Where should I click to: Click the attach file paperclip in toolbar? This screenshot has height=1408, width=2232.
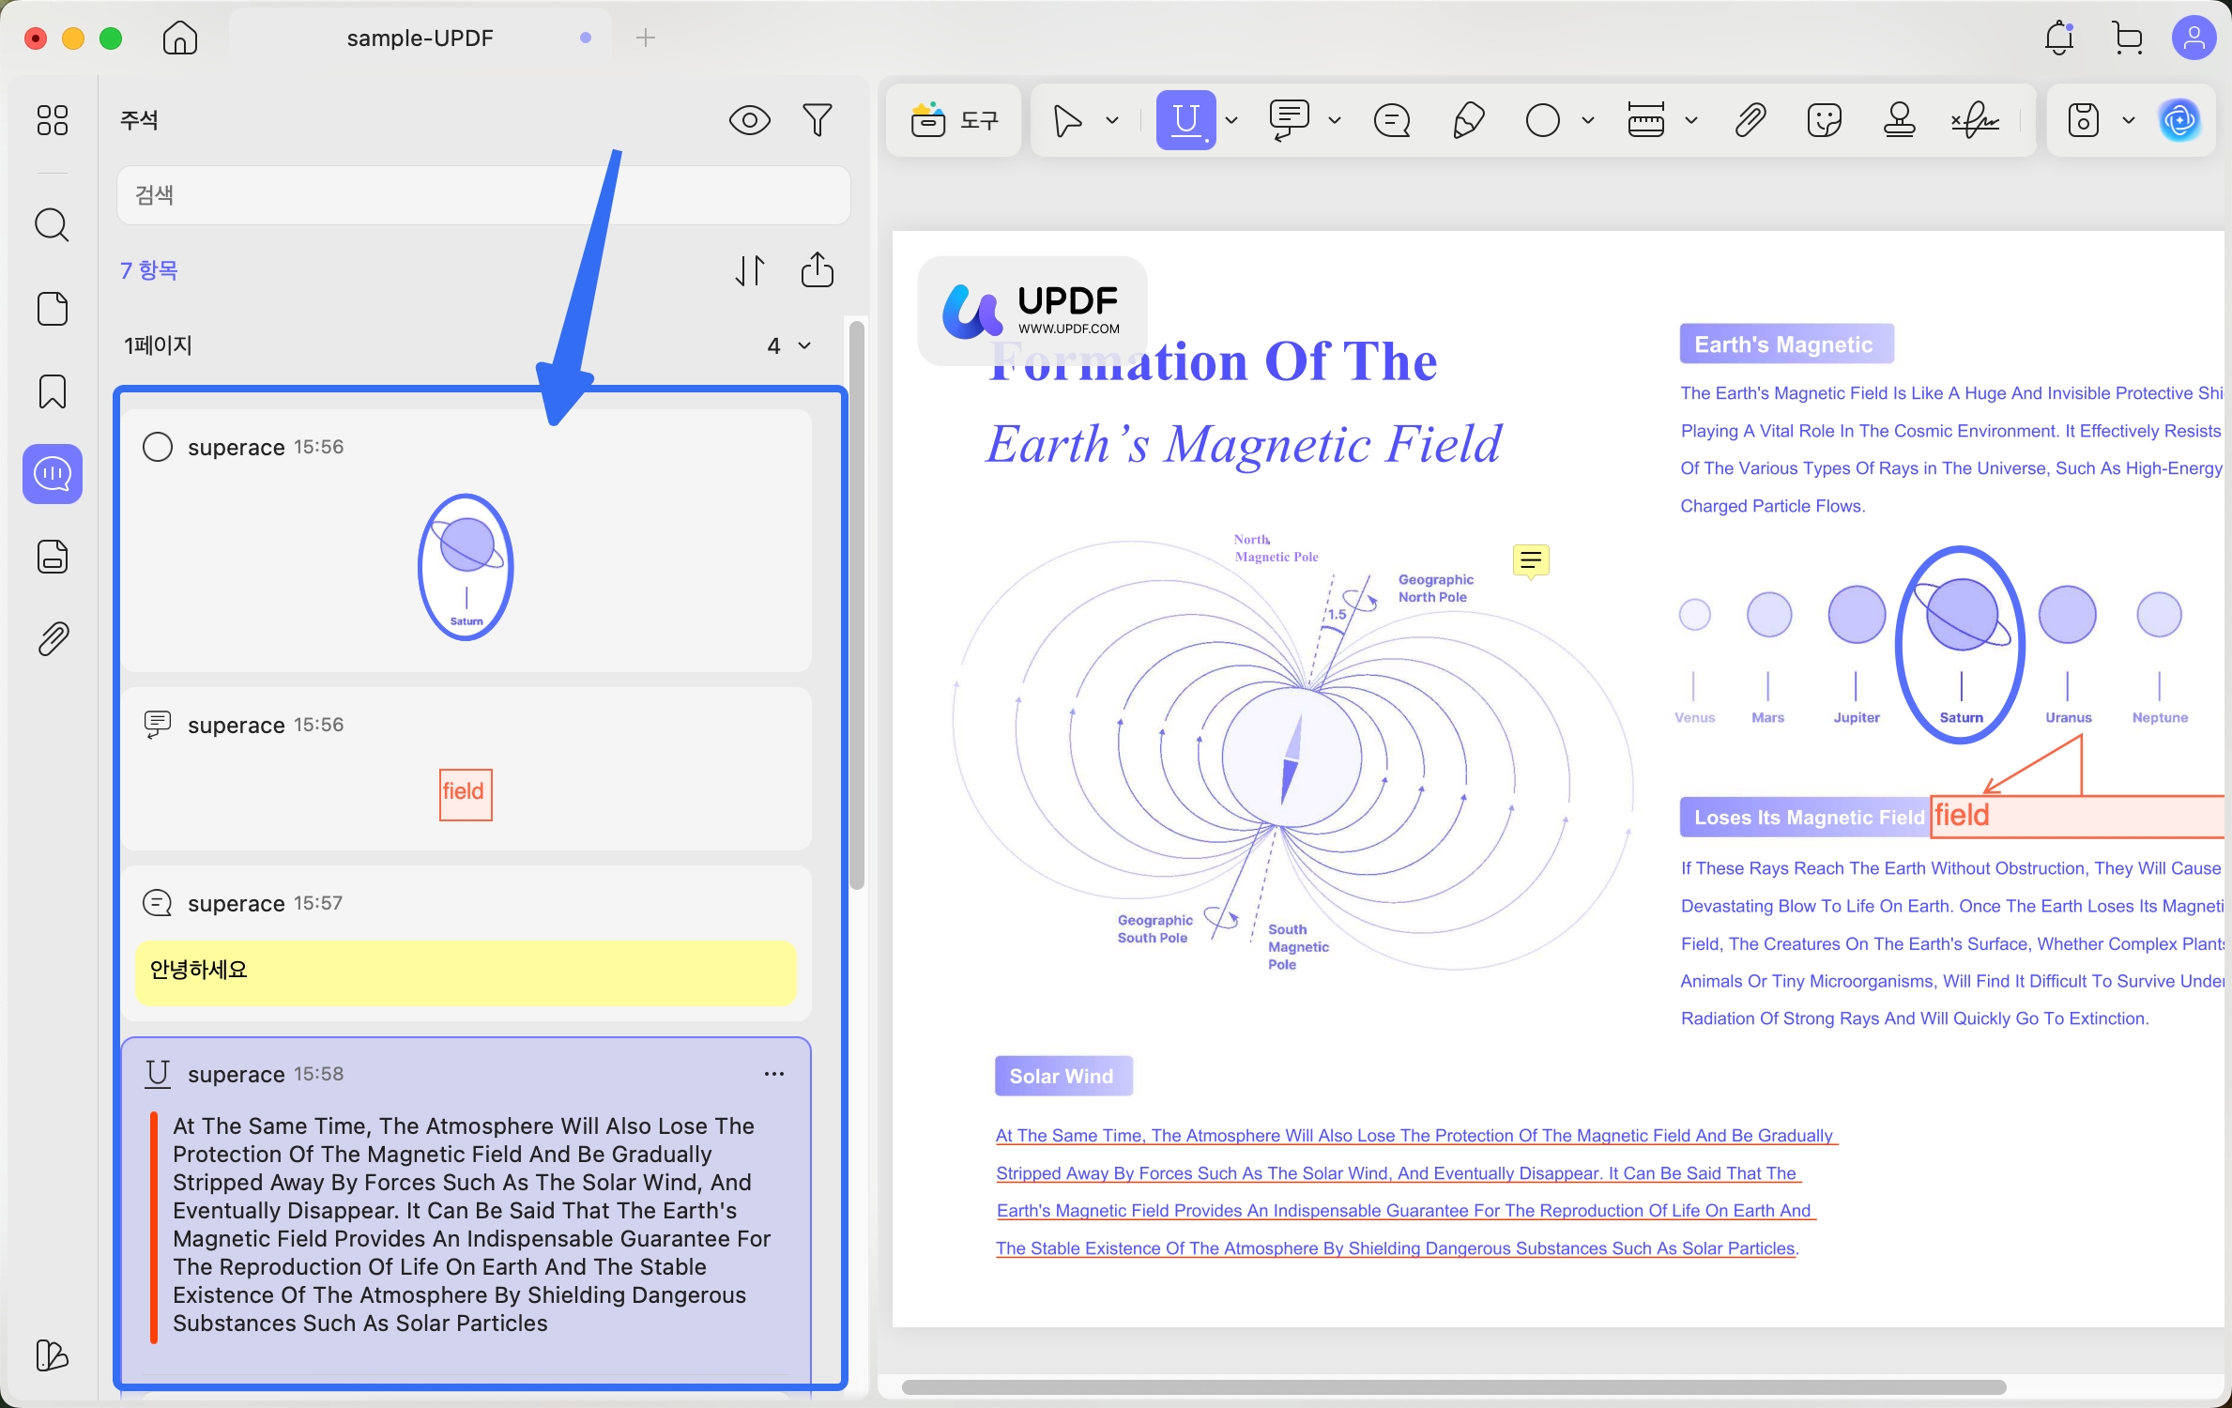(1750, 120)
